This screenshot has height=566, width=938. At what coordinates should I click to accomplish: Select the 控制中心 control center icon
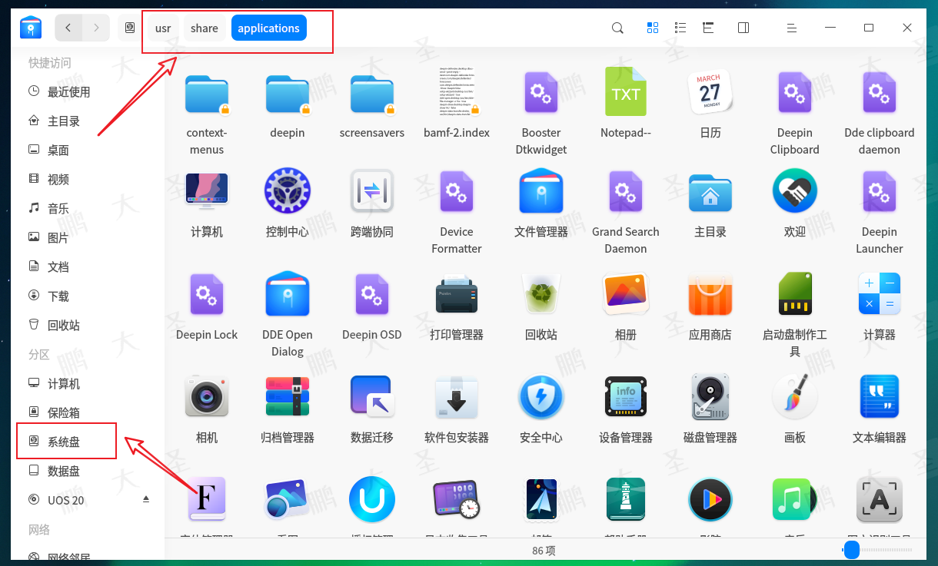288,191
